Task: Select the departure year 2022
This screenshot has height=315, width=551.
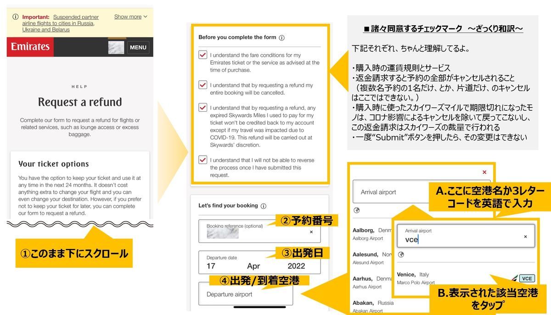Action: (x=296, y=266)
